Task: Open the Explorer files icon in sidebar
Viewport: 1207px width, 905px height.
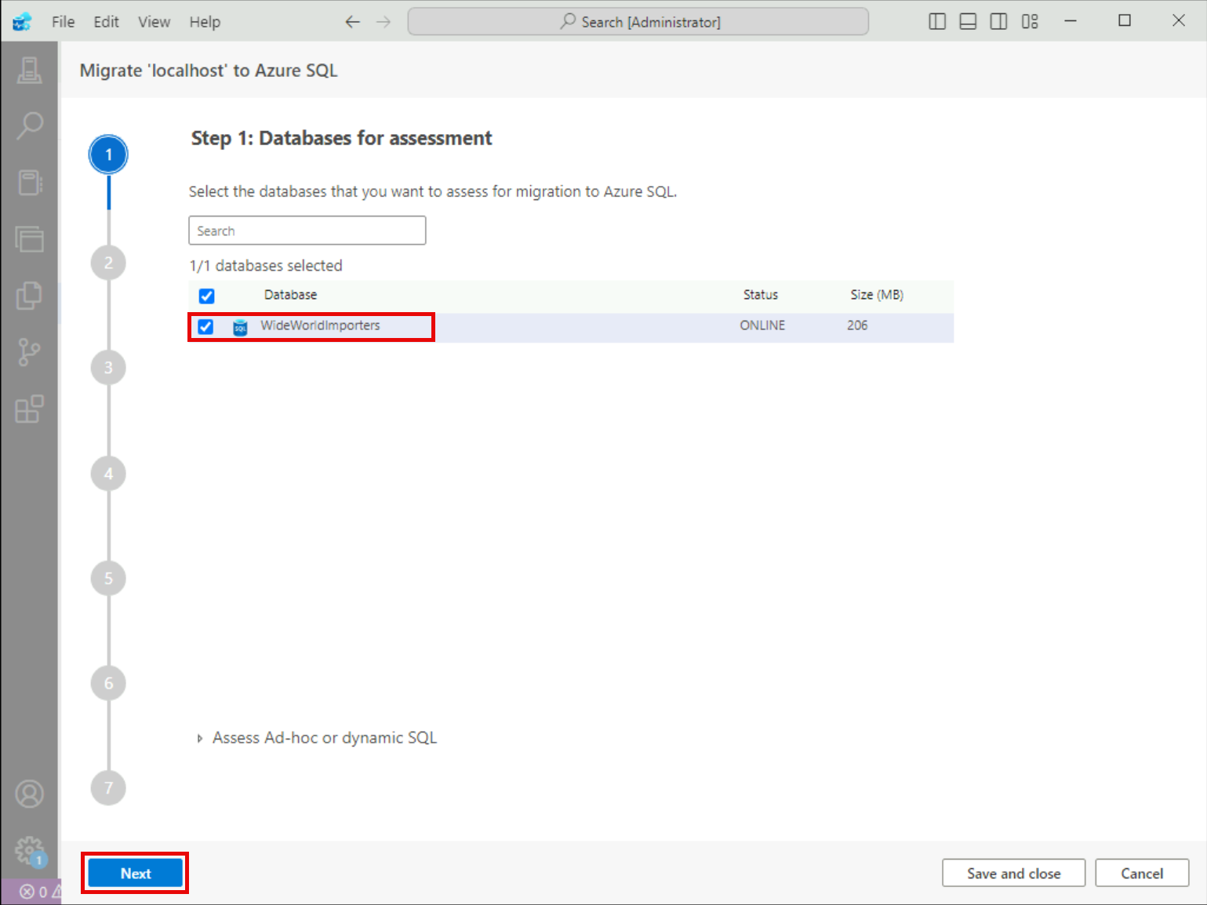Action: 30,296
